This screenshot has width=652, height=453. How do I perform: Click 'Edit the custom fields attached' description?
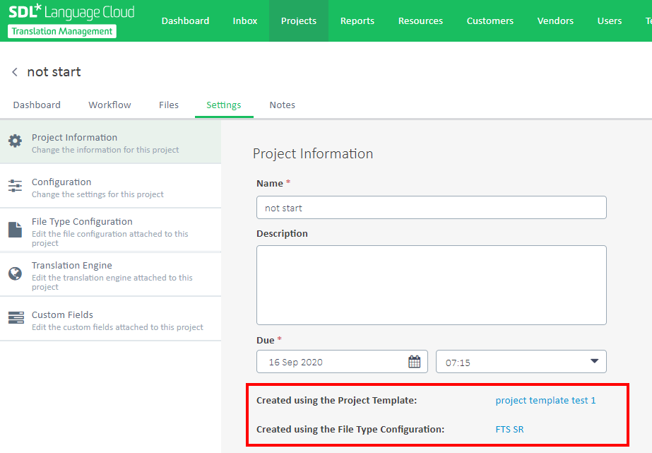(117, 327)
